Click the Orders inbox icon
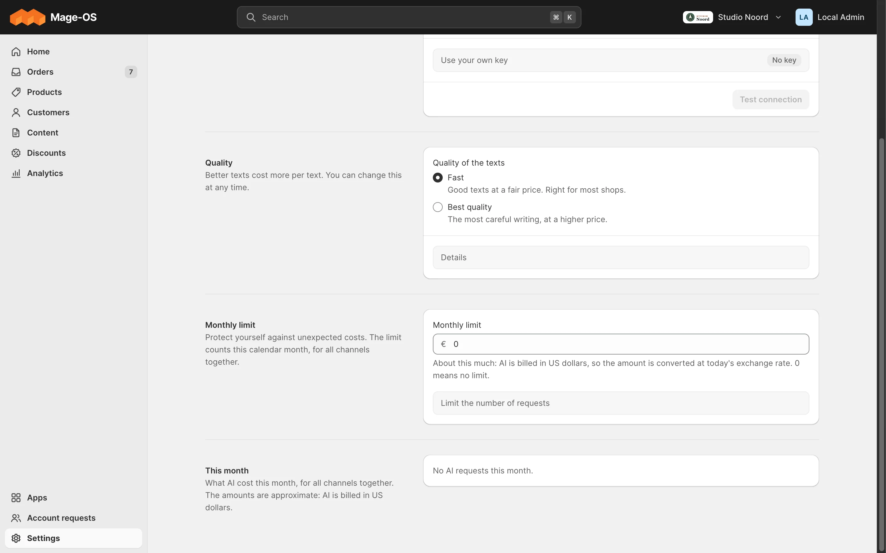The height and width of the screenshot is (553, 886). 16,72
